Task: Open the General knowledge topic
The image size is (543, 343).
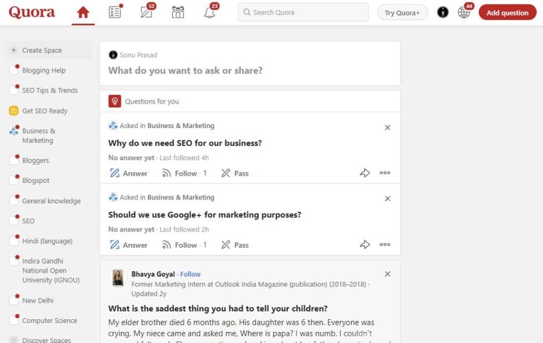Action: [51, 201]
